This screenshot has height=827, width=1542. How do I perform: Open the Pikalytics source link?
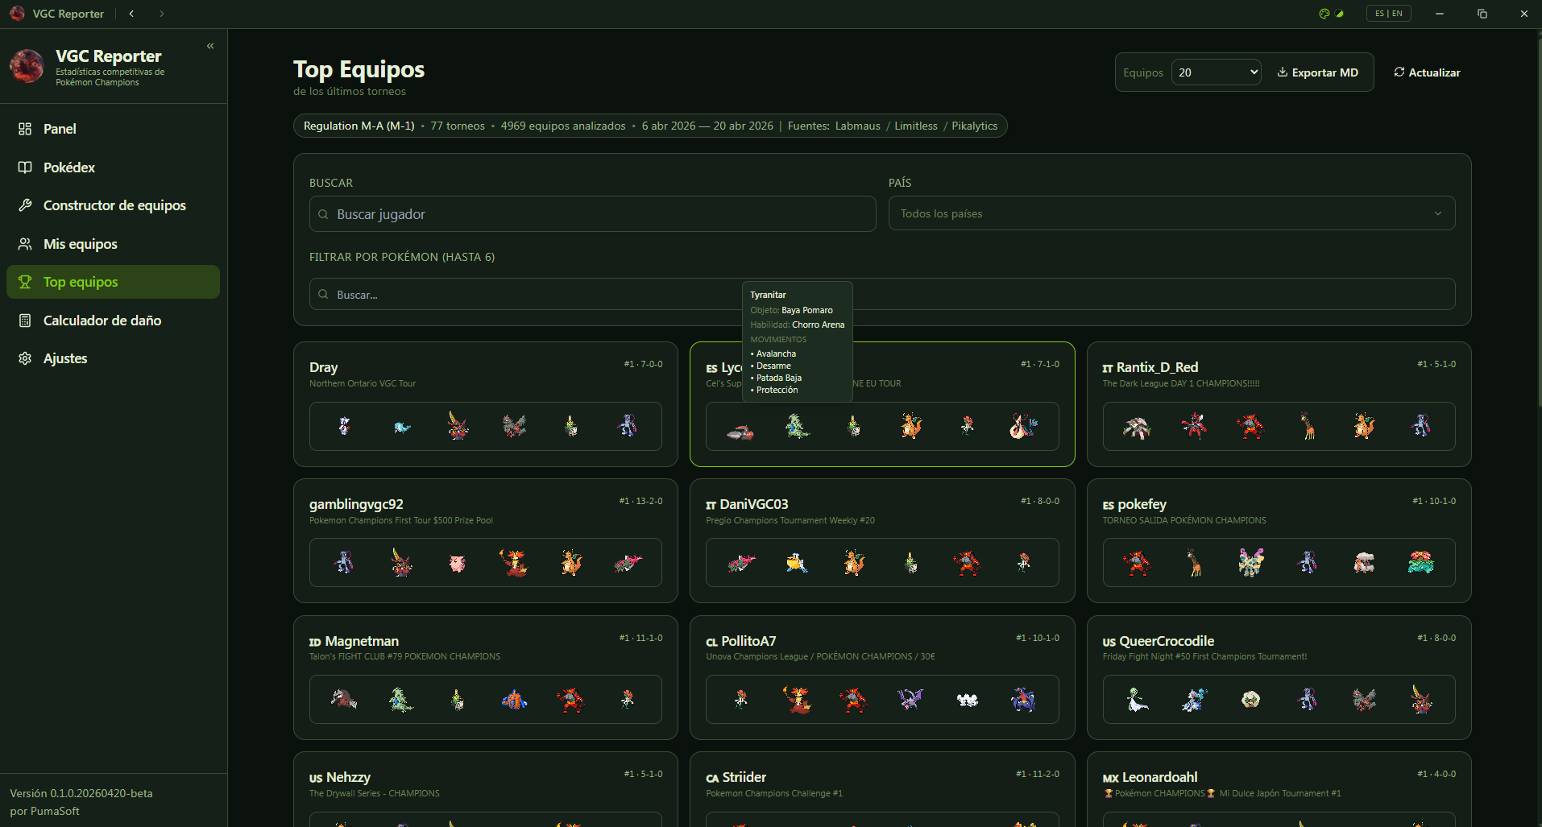point(974,126)
